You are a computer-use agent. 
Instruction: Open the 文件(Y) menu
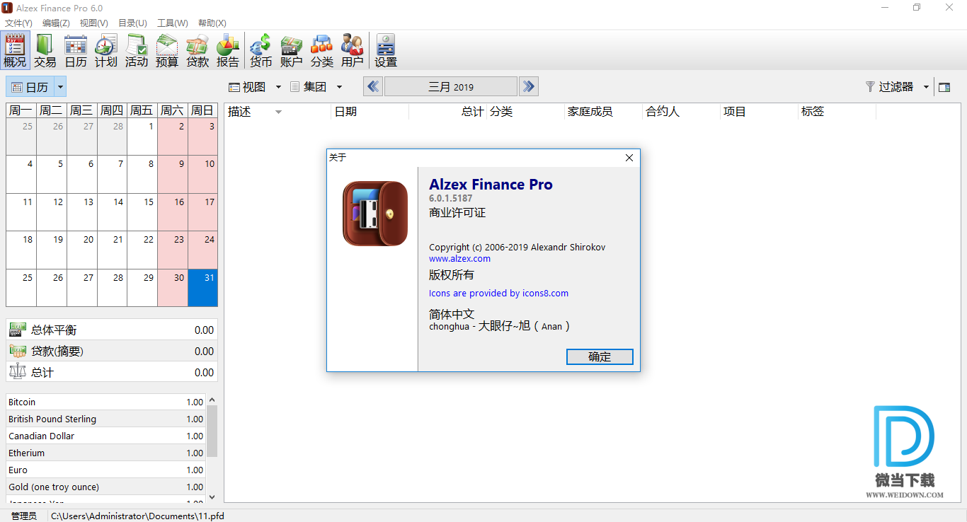[18, 23]
